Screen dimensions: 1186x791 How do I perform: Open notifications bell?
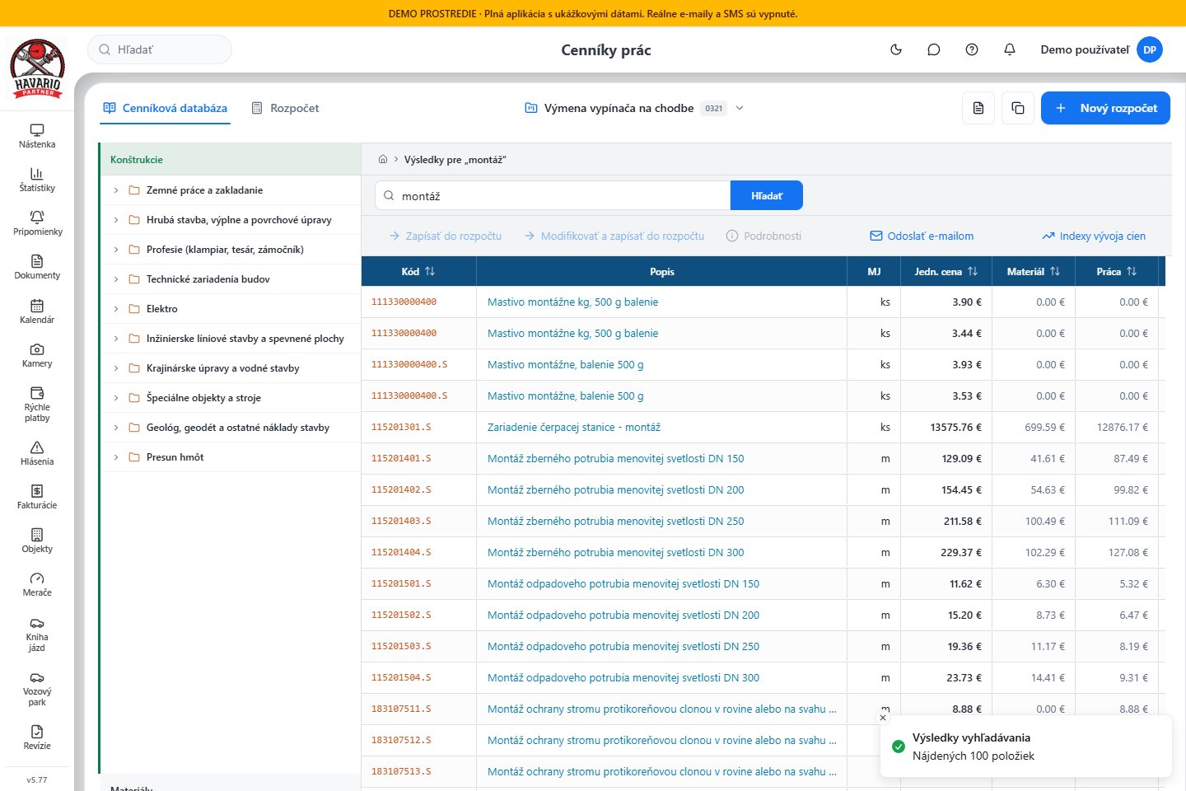pos(1010,49)
